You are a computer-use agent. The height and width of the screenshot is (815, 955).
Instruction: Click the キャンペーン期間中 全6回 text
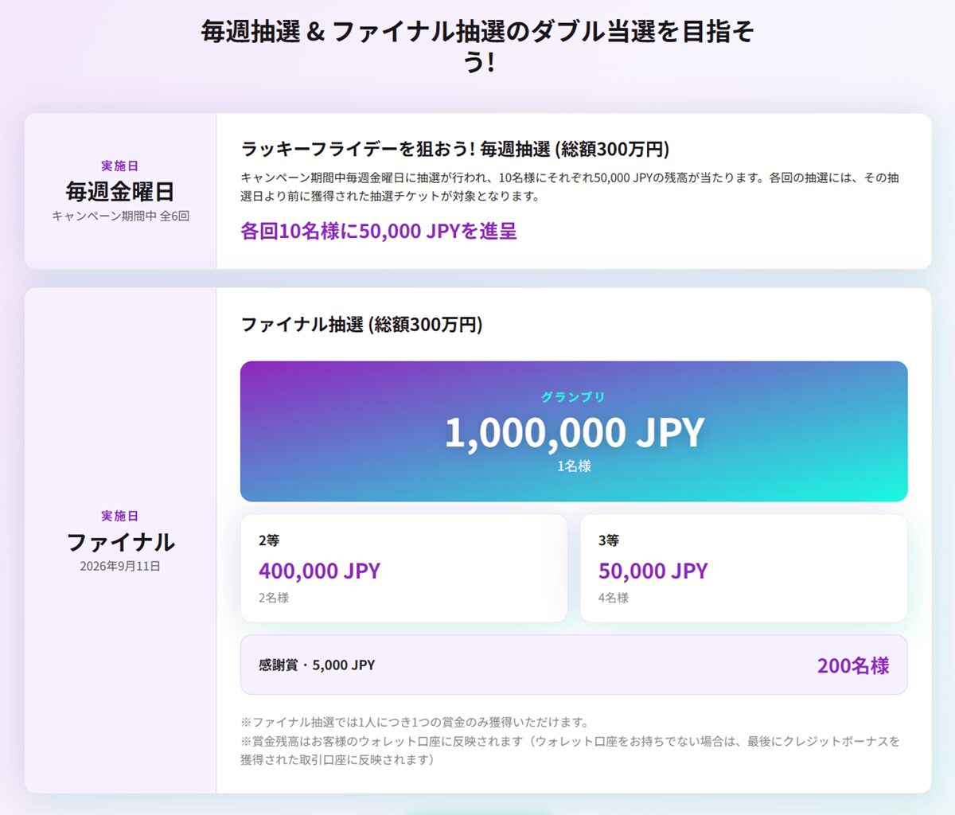(120, 216)
